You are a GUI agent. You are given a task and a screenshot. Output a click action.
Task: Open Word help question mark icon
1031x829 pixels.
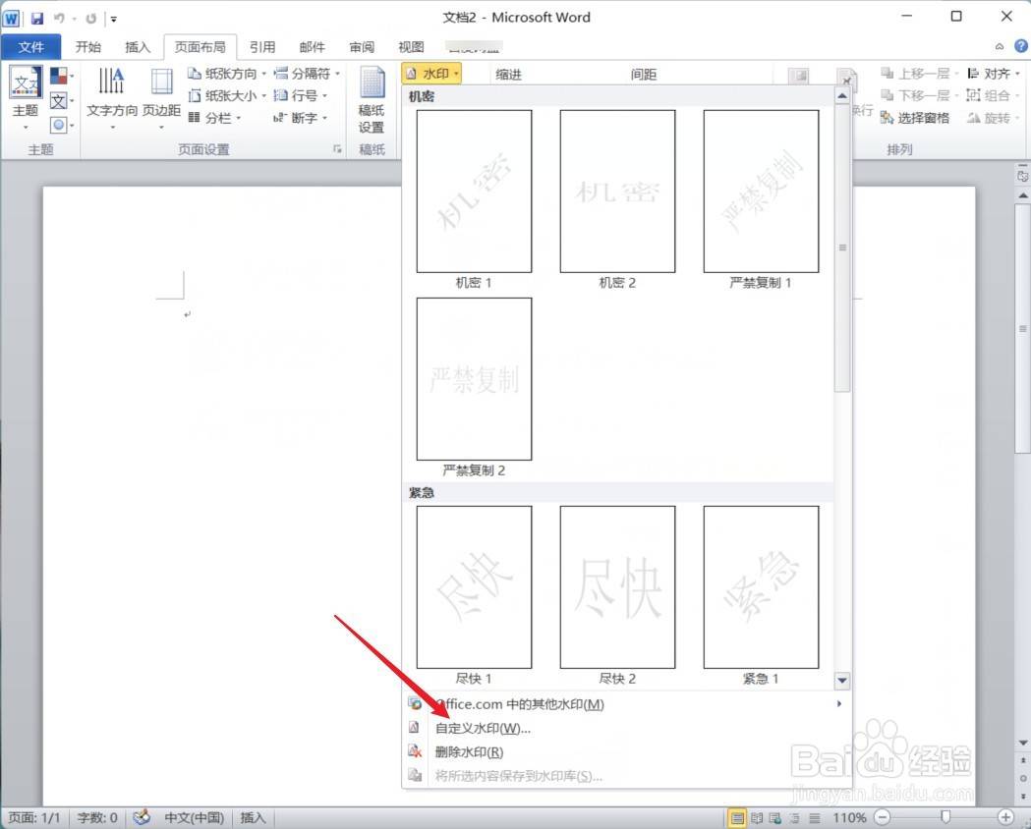click(1020, 46)
